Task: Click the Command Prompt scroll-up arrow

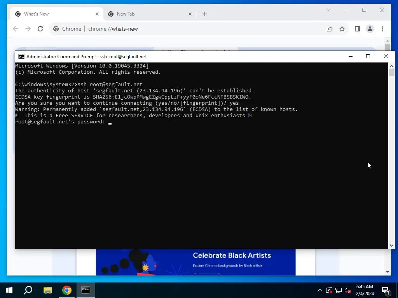Action: click(391, 66)
